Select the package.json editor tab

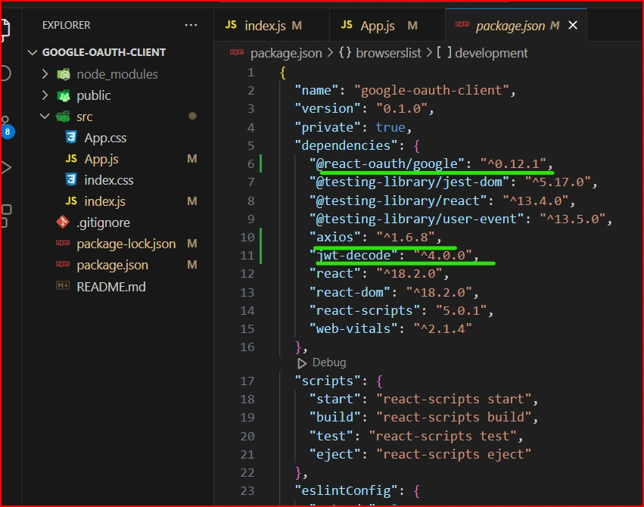pyautogui.click(x=516, y=26)
